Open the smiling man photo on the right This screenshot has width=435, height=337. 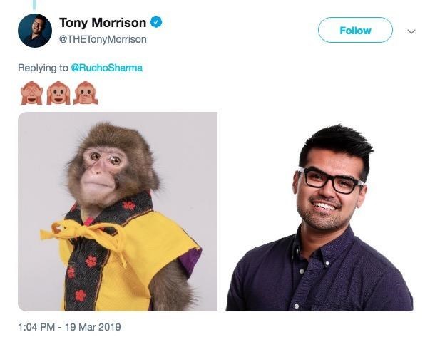pos(319,212)
